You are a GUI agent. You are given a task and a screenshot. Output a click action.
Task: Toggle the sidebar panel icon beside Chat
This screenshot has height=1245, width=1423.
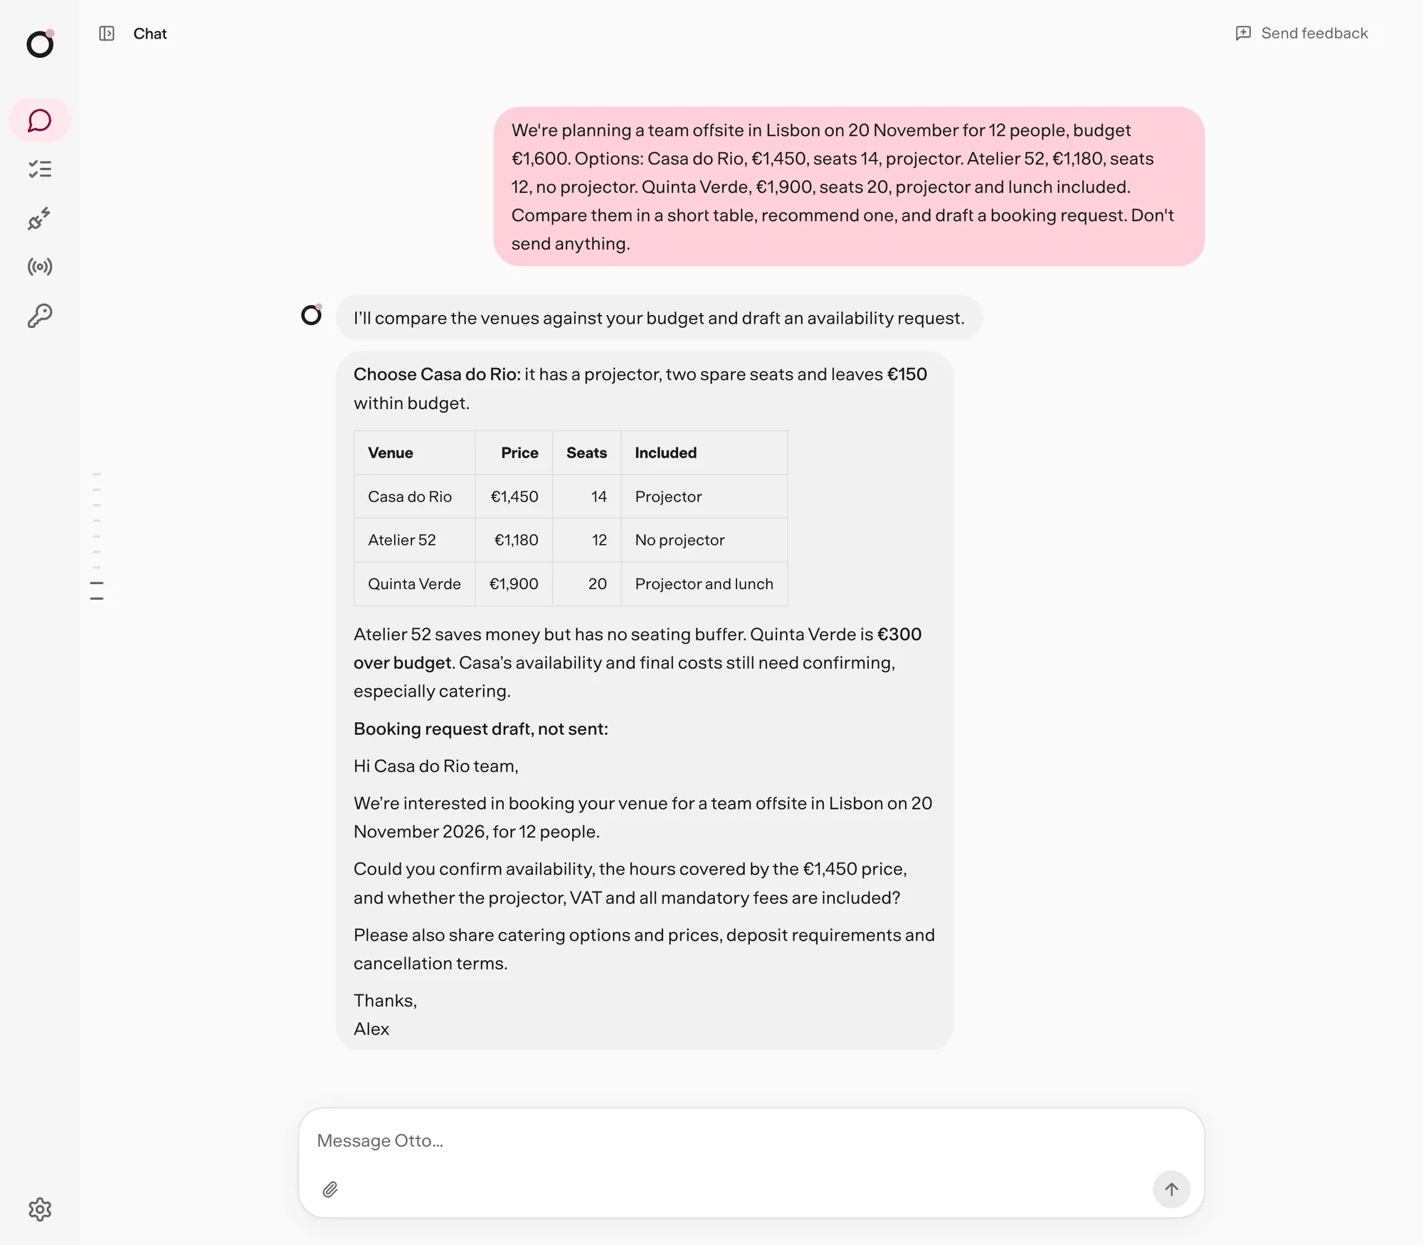(x=107, y=33)
